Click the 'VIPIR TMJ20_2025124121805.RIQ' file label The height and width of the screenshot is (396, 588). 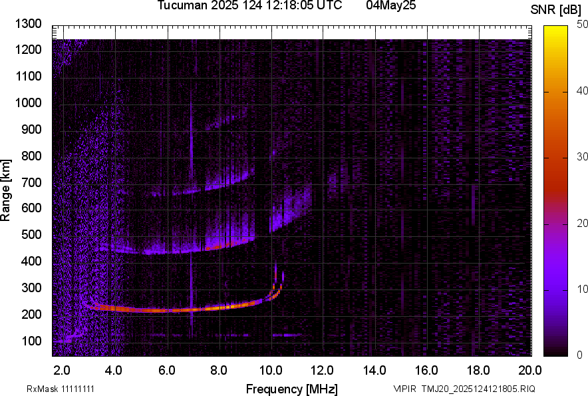point(464,389)
